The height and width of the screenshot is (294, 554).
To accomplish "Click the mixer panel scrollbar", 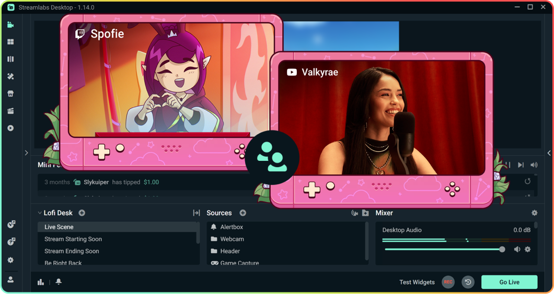I will coord(536,225).
